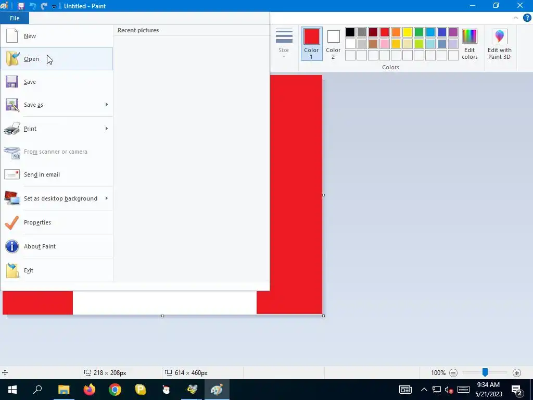Pick the green color swatch
The height and width of the screenshot is (400, 533).
click(x=419, y=32)
